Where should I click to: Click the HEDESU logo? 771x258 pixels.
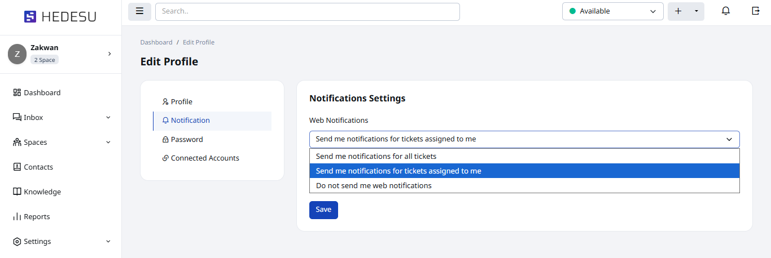click(x=60, y=17)
